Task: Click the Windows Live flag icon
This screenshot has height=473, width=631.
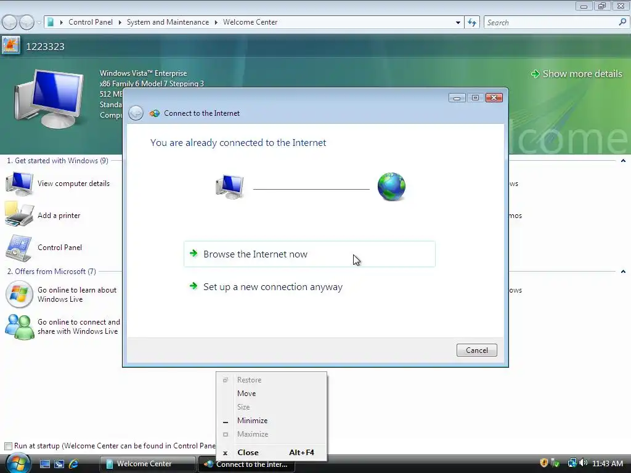Action: pos(19,294)
